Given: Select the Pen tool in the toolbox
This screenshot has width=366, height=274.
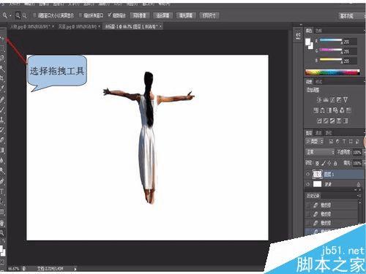Looking at the screenshot, I should click(2, 181).
